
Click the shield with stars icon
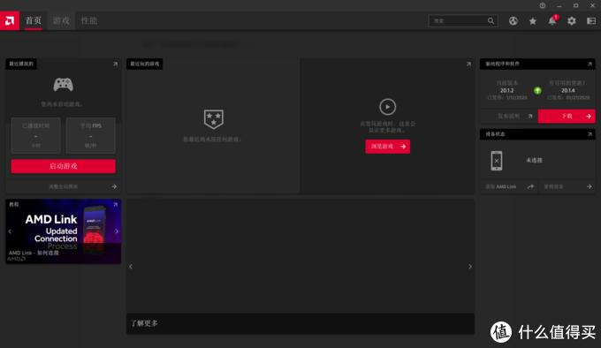[214, 119]
